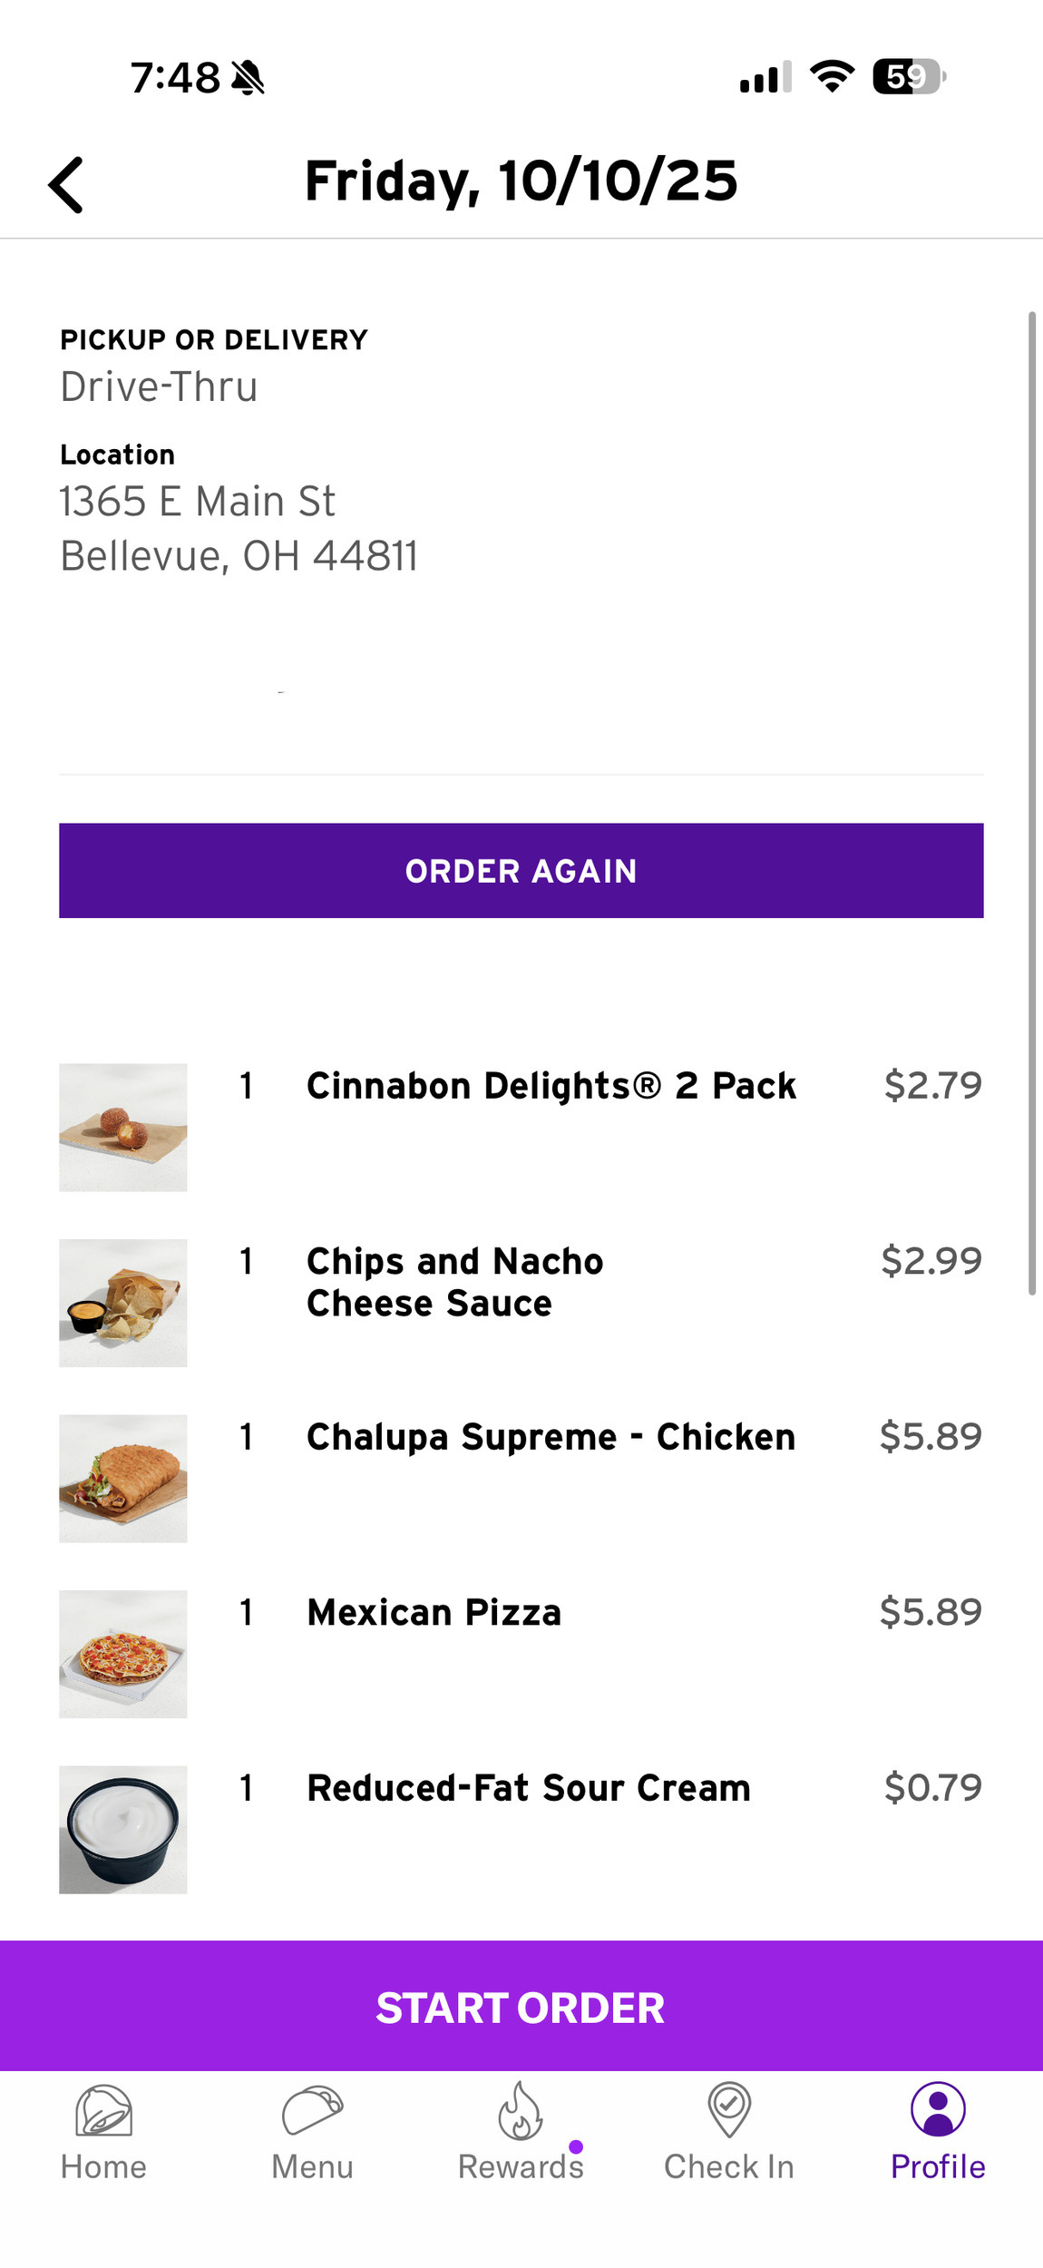The height and width of the screenshot is (2268, 1043).
Task: Tap the Chips and Nacho Cheese thumbnail
Action: pos(123,1303)
